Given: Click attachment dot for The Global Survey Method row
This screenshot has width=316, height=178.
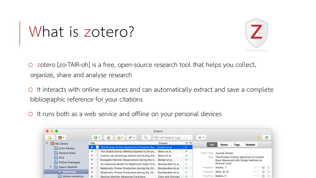Looking at the screenshot, I should 186,151.
